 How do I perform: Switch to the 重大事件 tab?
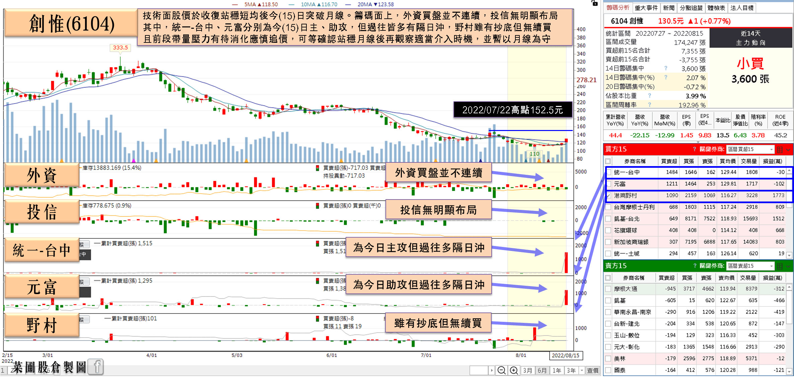646,8
